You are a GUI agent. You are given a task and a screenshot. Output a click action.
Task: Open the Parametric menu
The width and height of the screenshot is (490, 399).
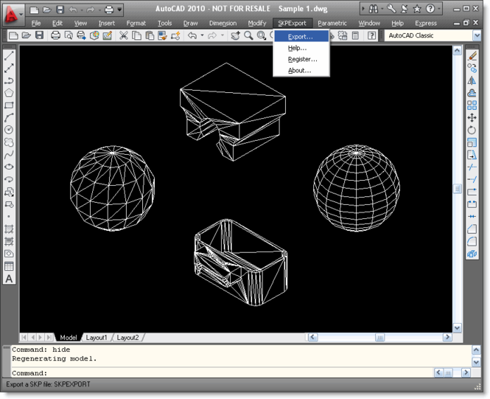click(x=332, y=23)
